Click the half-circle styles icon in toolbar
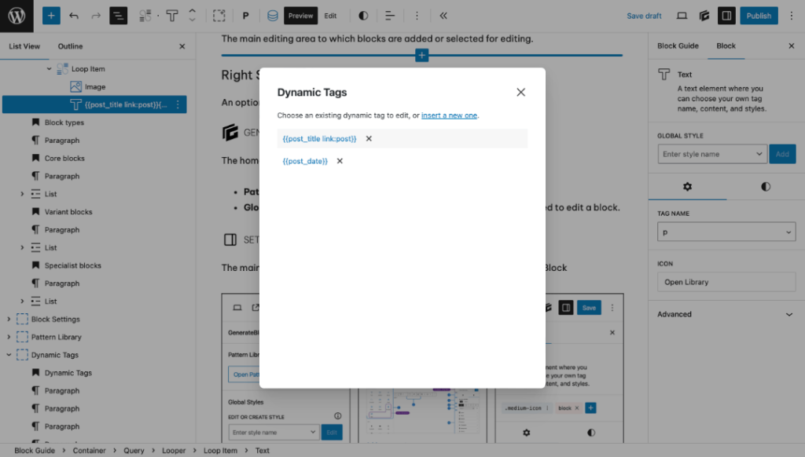This screenshot has height=457, width=805. [363, 16]
